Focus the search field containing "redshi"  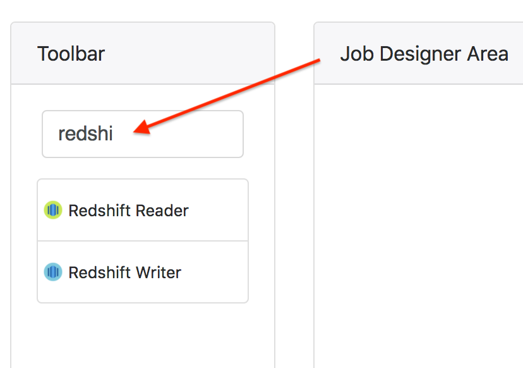click(143, 134)
